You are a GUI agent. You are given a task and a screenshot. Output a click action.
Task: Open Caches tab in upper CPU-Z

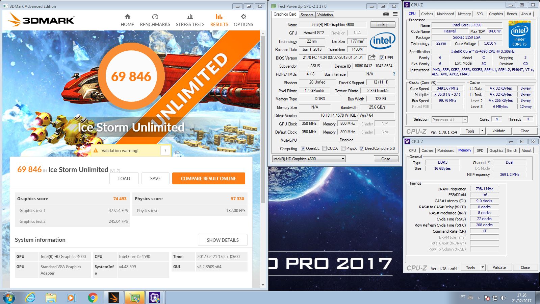pos(427,14)
